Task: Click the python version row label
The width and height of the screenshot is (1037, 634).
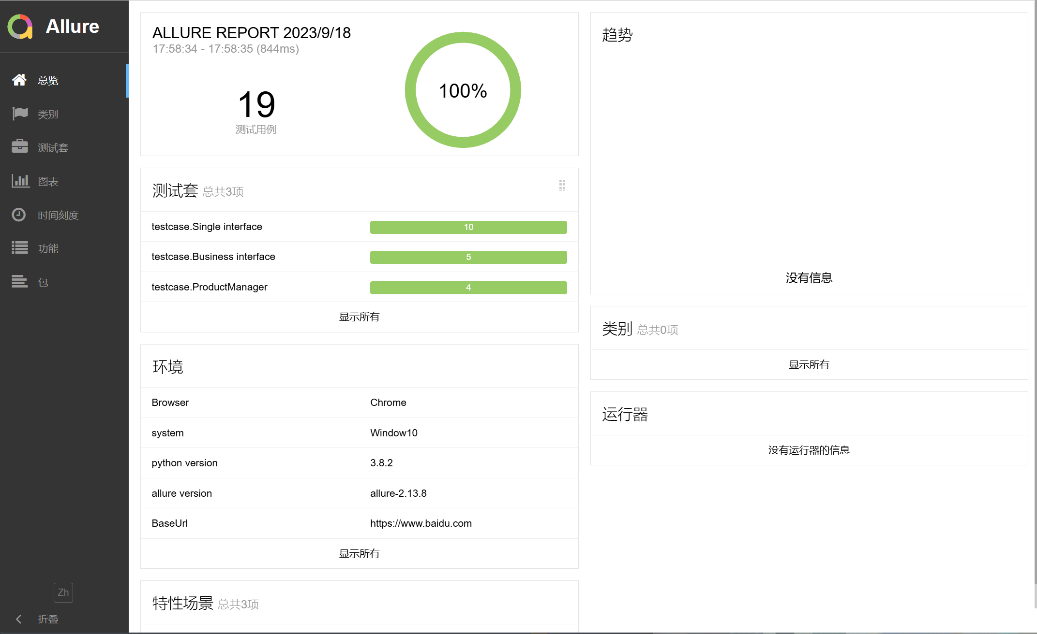Action: coord(184,463)
